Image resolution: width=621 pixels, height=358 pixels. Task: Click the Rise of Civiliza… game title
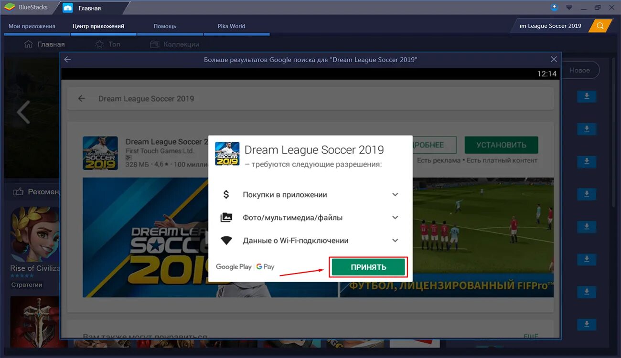click(35, 268)
